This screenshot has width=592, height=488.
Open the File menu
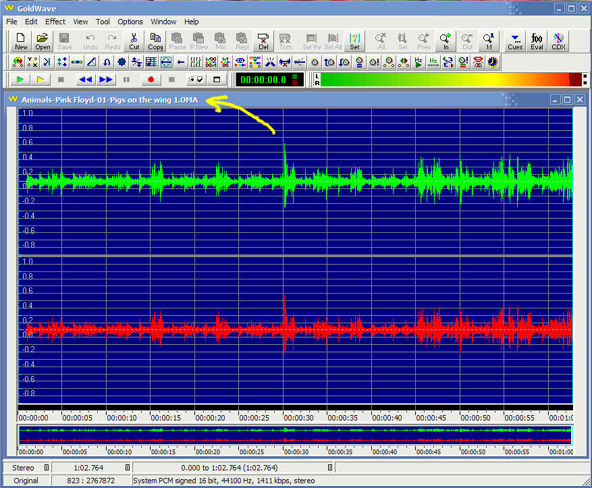click(11, 22)
